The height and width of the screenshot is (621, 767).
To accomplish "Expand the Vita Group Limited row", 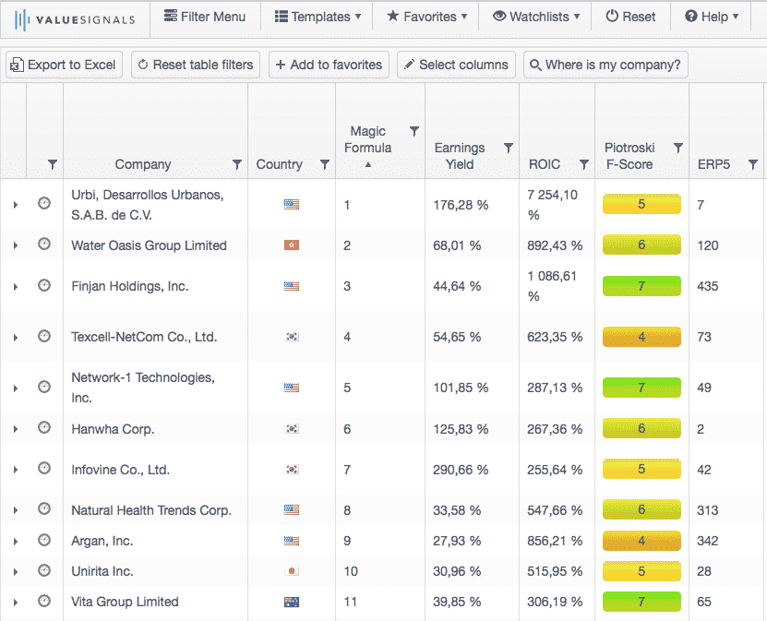I will pyautogui.click(x=15, y=603).
